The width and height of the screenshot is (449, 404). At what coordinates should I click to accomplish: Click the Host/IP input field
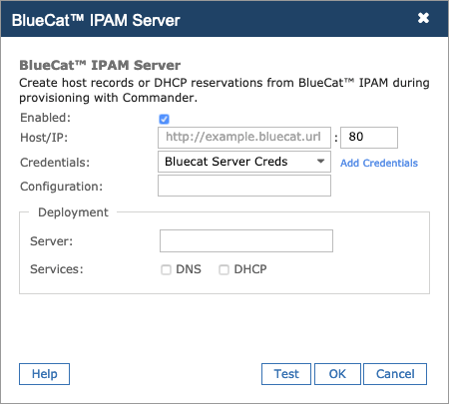click(244, 138)
